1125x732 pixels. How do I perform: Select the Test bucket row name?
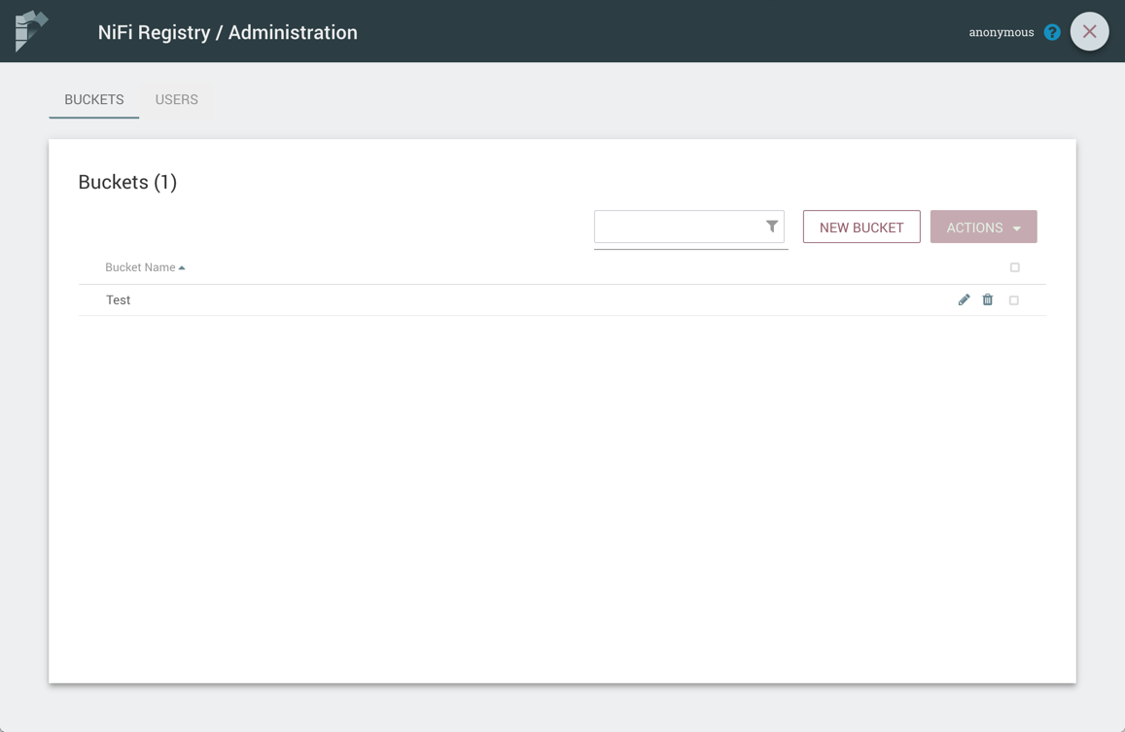pyautogui.click(x=119, y=300)
